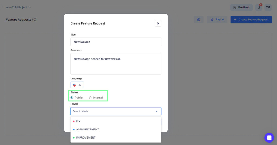Select the Internal status radio button
Screen dimensions: 277x145
point(90,98)
